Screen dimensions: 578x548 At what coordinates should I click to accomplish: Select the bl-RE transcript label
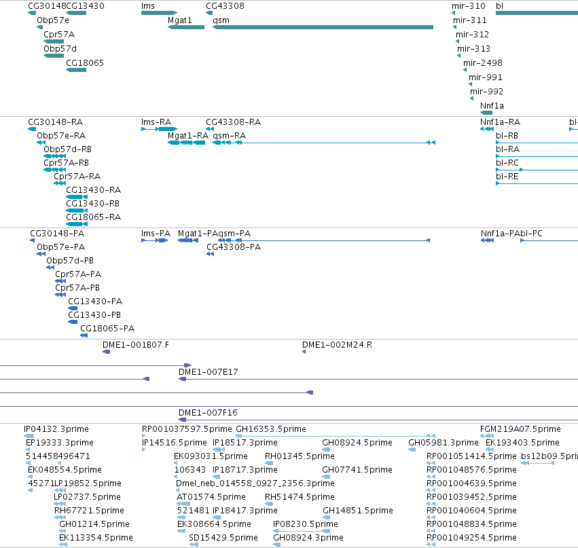pyautogui.click(x=507, y=177)
